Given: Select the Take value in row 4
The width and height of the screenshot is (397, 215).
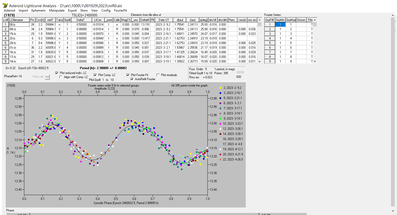Looking at the screenshot, I should (60, 38).
